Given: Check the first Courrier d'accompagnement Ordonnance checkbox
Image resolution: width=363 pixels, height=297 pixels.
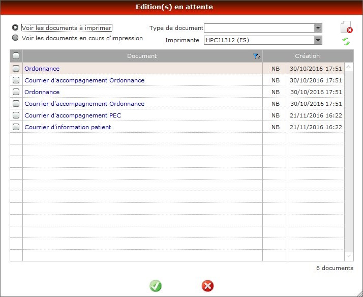Looking at the screenshot, I should (16, 80).
